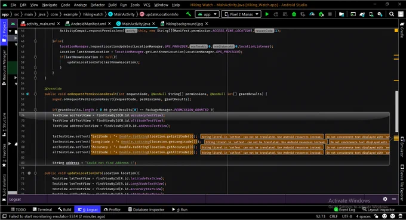Screen dimensions: 406x220
Task: Open Logcat settings gear icon
Action: (x=385, y=199)
